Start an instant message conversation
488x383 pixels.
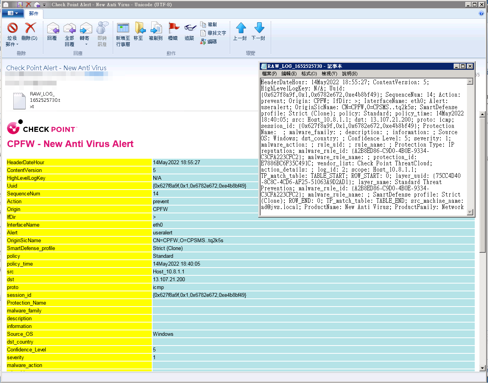click(102, 33)
